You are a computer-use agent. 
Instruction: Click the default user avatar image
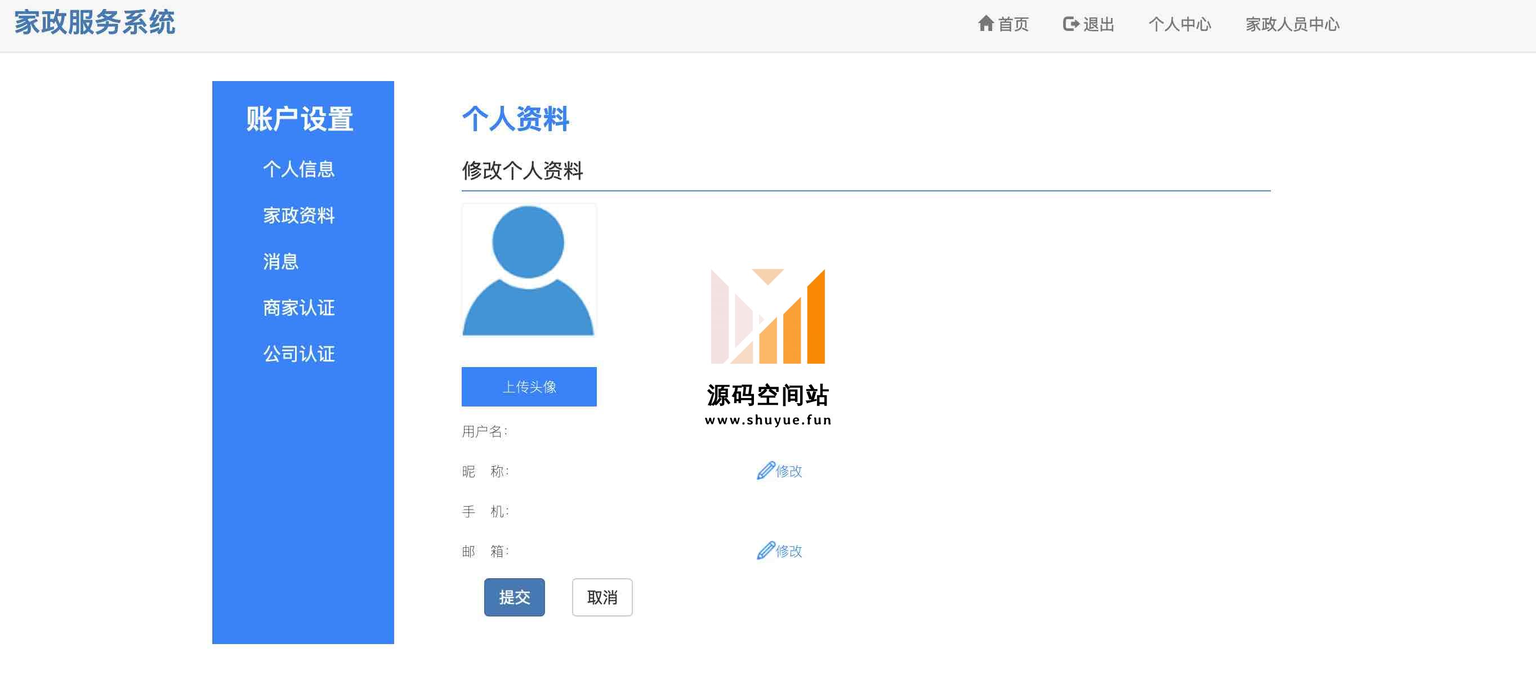[x=528, y=270]
